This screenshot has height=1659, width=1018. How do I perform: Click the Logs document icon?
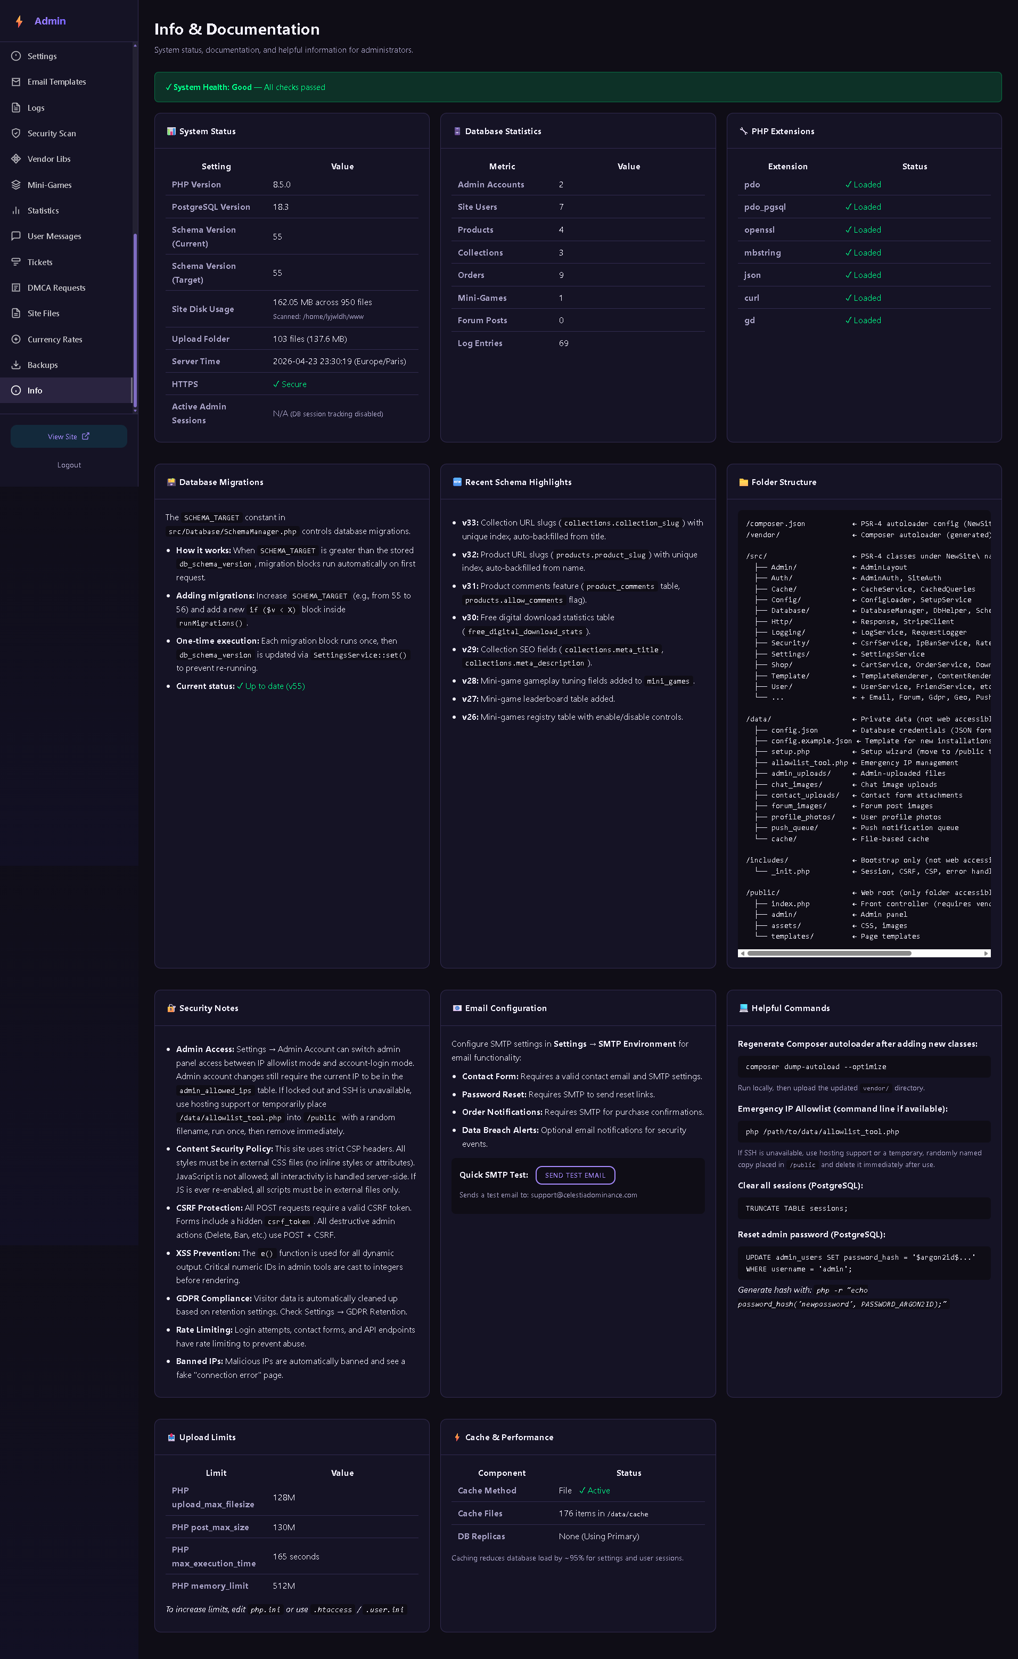(16, 108)
